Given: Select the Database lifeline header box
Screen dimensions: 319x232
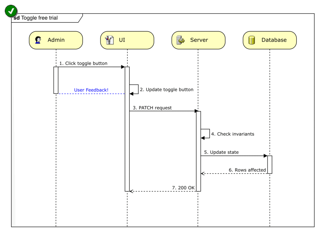Looking at the screenshot, I should [269, 40].
